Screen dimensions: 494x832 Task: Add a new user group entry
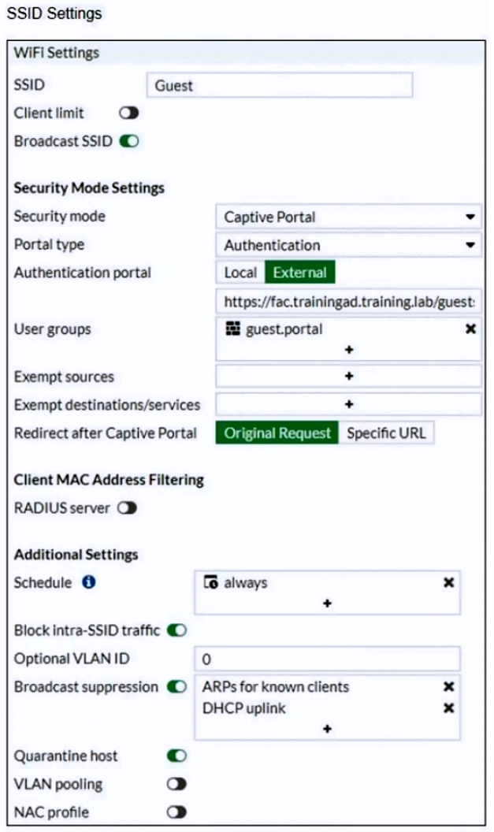click(x=348, y=351)
